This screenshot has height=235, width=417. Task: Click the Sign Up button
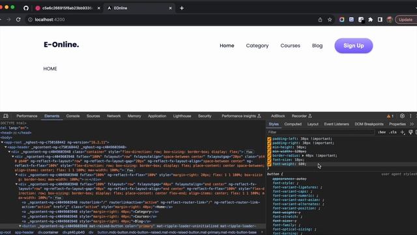coord(354,46)
